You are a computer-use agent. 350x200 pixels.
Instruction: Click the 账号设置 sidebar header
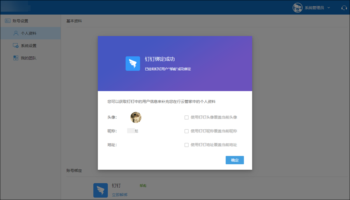[x=20, y=21]
